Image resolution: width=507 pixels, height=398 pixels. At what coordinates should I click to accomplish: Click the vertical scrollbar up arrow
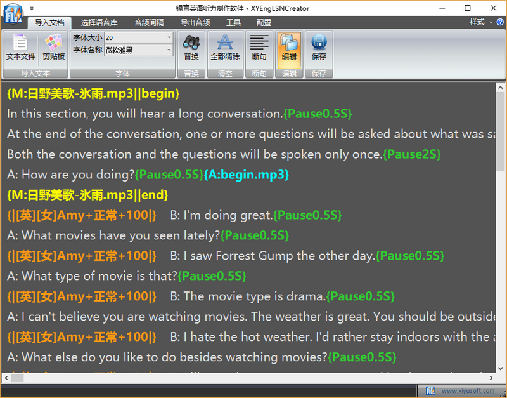pos(500,88)
